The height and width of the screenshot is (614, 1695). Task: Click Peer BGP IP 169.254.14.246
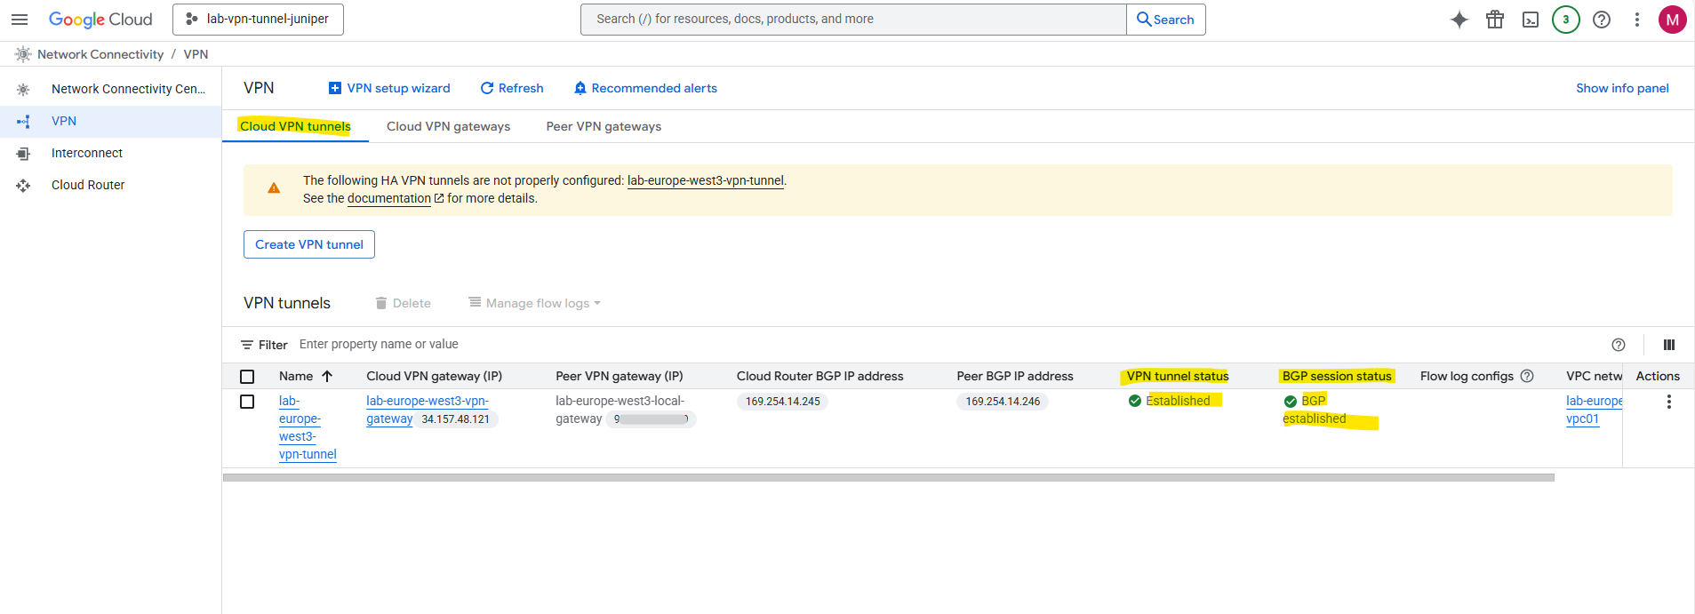1003,402
